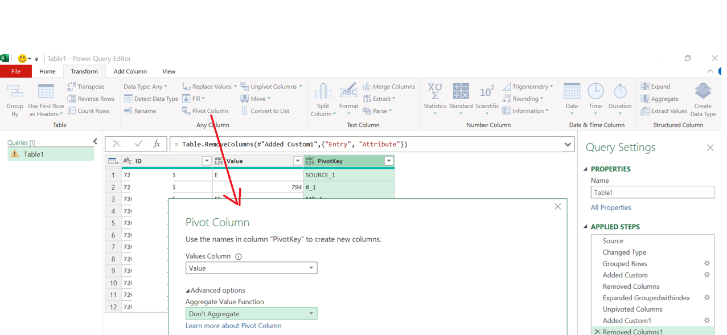Click Aggregate structured column
The height and width of the screenshot is (335, 727).
659,99
